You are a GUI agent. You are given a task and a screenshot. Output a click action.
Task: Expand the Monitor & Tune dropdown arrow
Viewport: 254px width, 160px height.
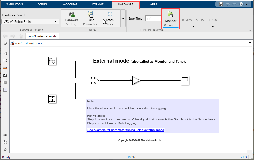(177, 25)
